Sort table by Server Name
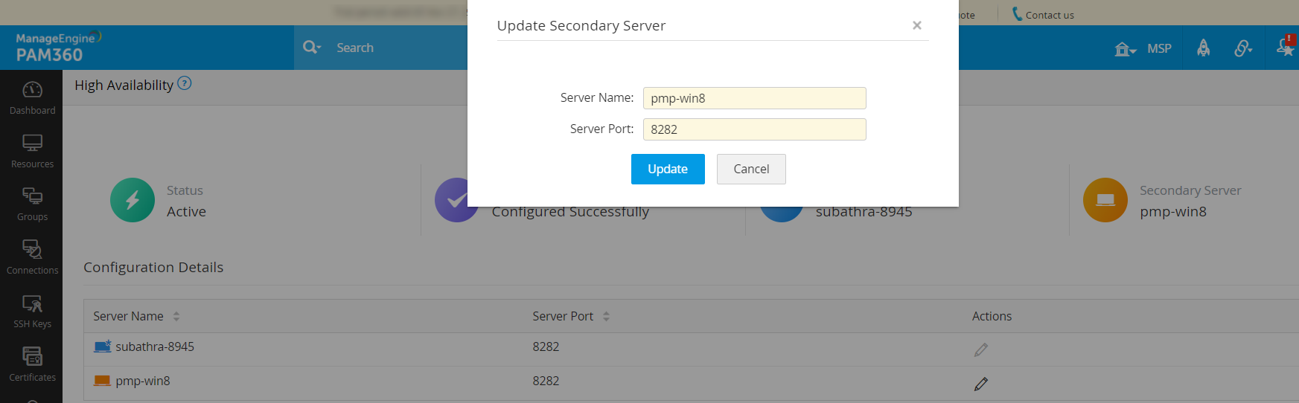The image size is (1299, 403). click(x=176, y=316)
